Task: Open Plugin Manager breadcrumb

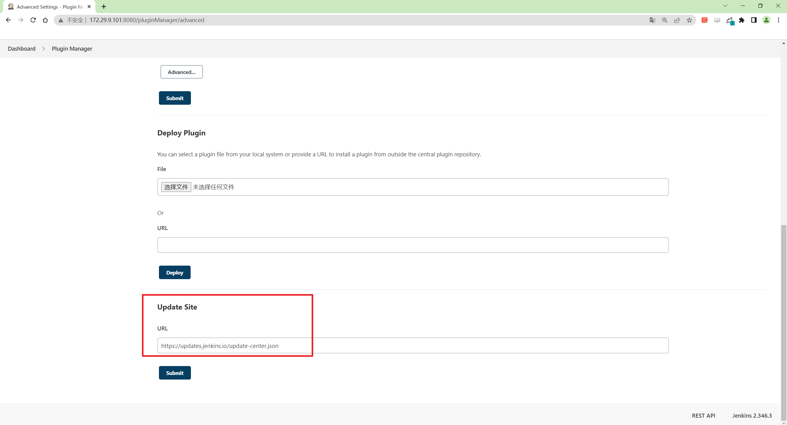Action: point(72,49)
